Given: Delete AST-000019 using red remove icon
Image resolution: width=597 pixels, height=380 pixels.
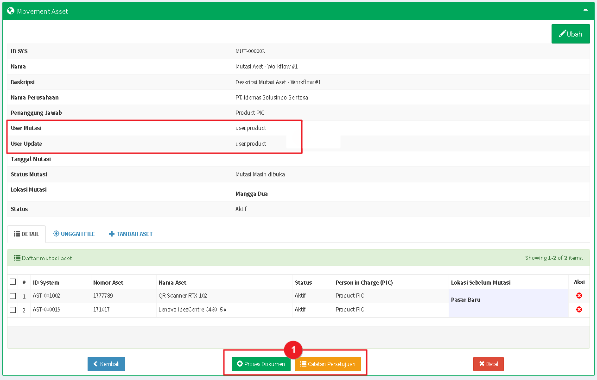Looking at the screenshot, I should (x=579, y=310).
